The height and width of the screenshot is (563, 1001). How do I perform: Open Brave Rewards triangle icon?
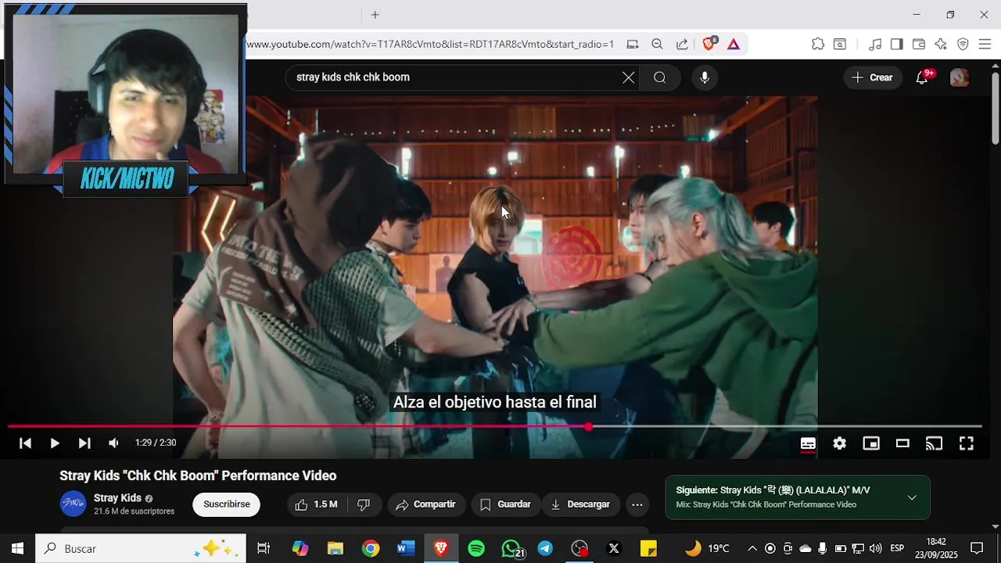[x=734, y=45]
